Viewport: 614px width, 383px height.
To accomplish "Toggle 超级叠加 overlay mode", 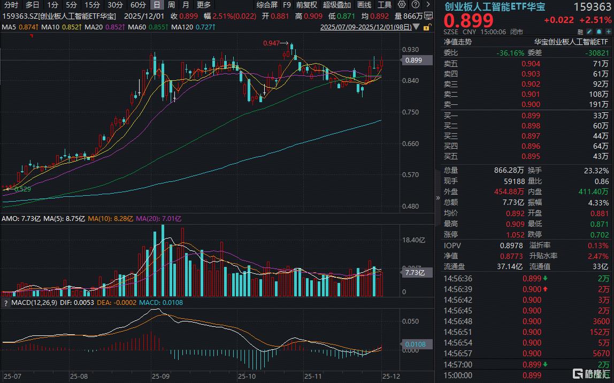I will tap(337, 5).
